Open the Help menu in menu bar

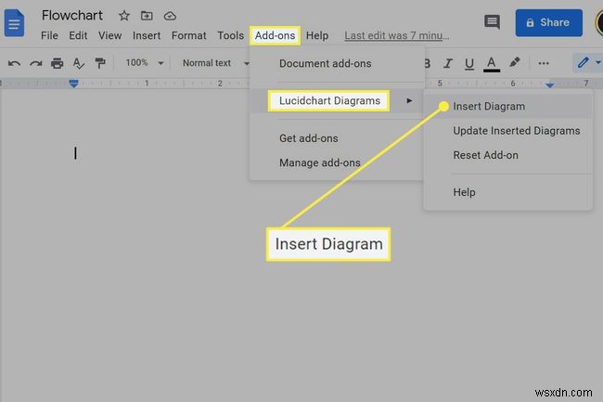[x=317, y=35]
